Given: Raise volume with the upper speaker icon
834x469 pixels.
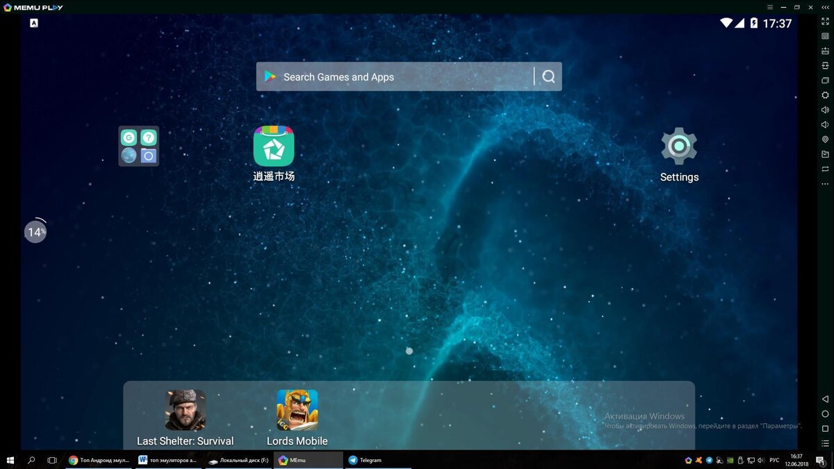Looking at the screenshot, I should (825, 110).
